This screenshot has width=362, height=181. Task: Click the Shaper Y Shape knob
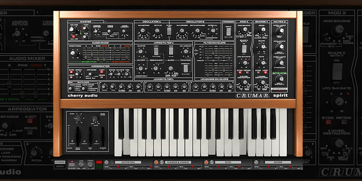[262, 47]
